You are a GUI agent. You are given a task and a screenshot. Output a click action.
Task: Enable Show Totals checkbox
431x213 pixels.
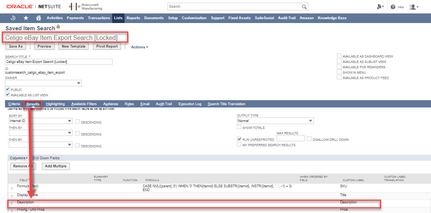pyautogui.click(x=239, y=127)
